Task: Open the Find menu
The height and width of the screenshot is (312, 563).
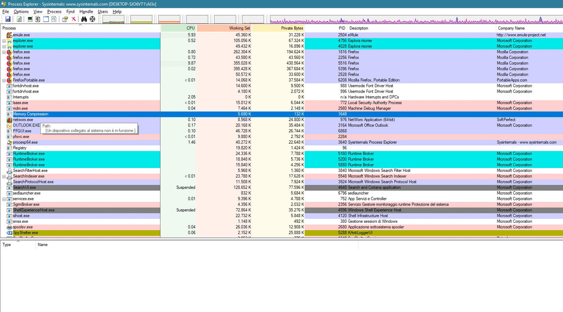Action: point(70,11)
